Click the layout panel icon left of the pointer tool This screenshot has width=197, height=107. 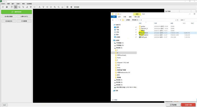click(12, 7)
